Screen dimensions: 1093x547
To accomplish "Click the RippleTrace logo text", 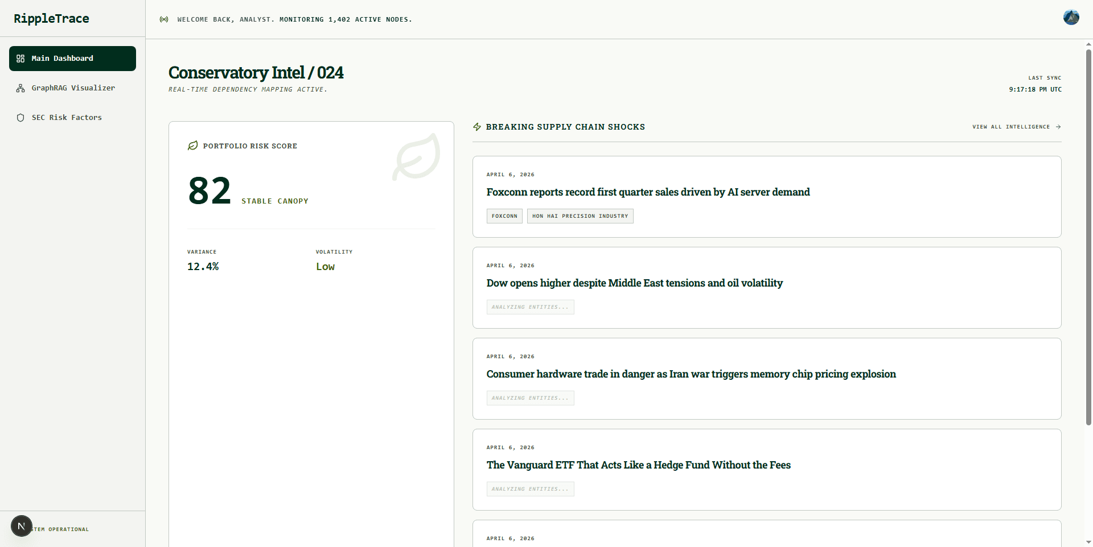I will (51, 18).
